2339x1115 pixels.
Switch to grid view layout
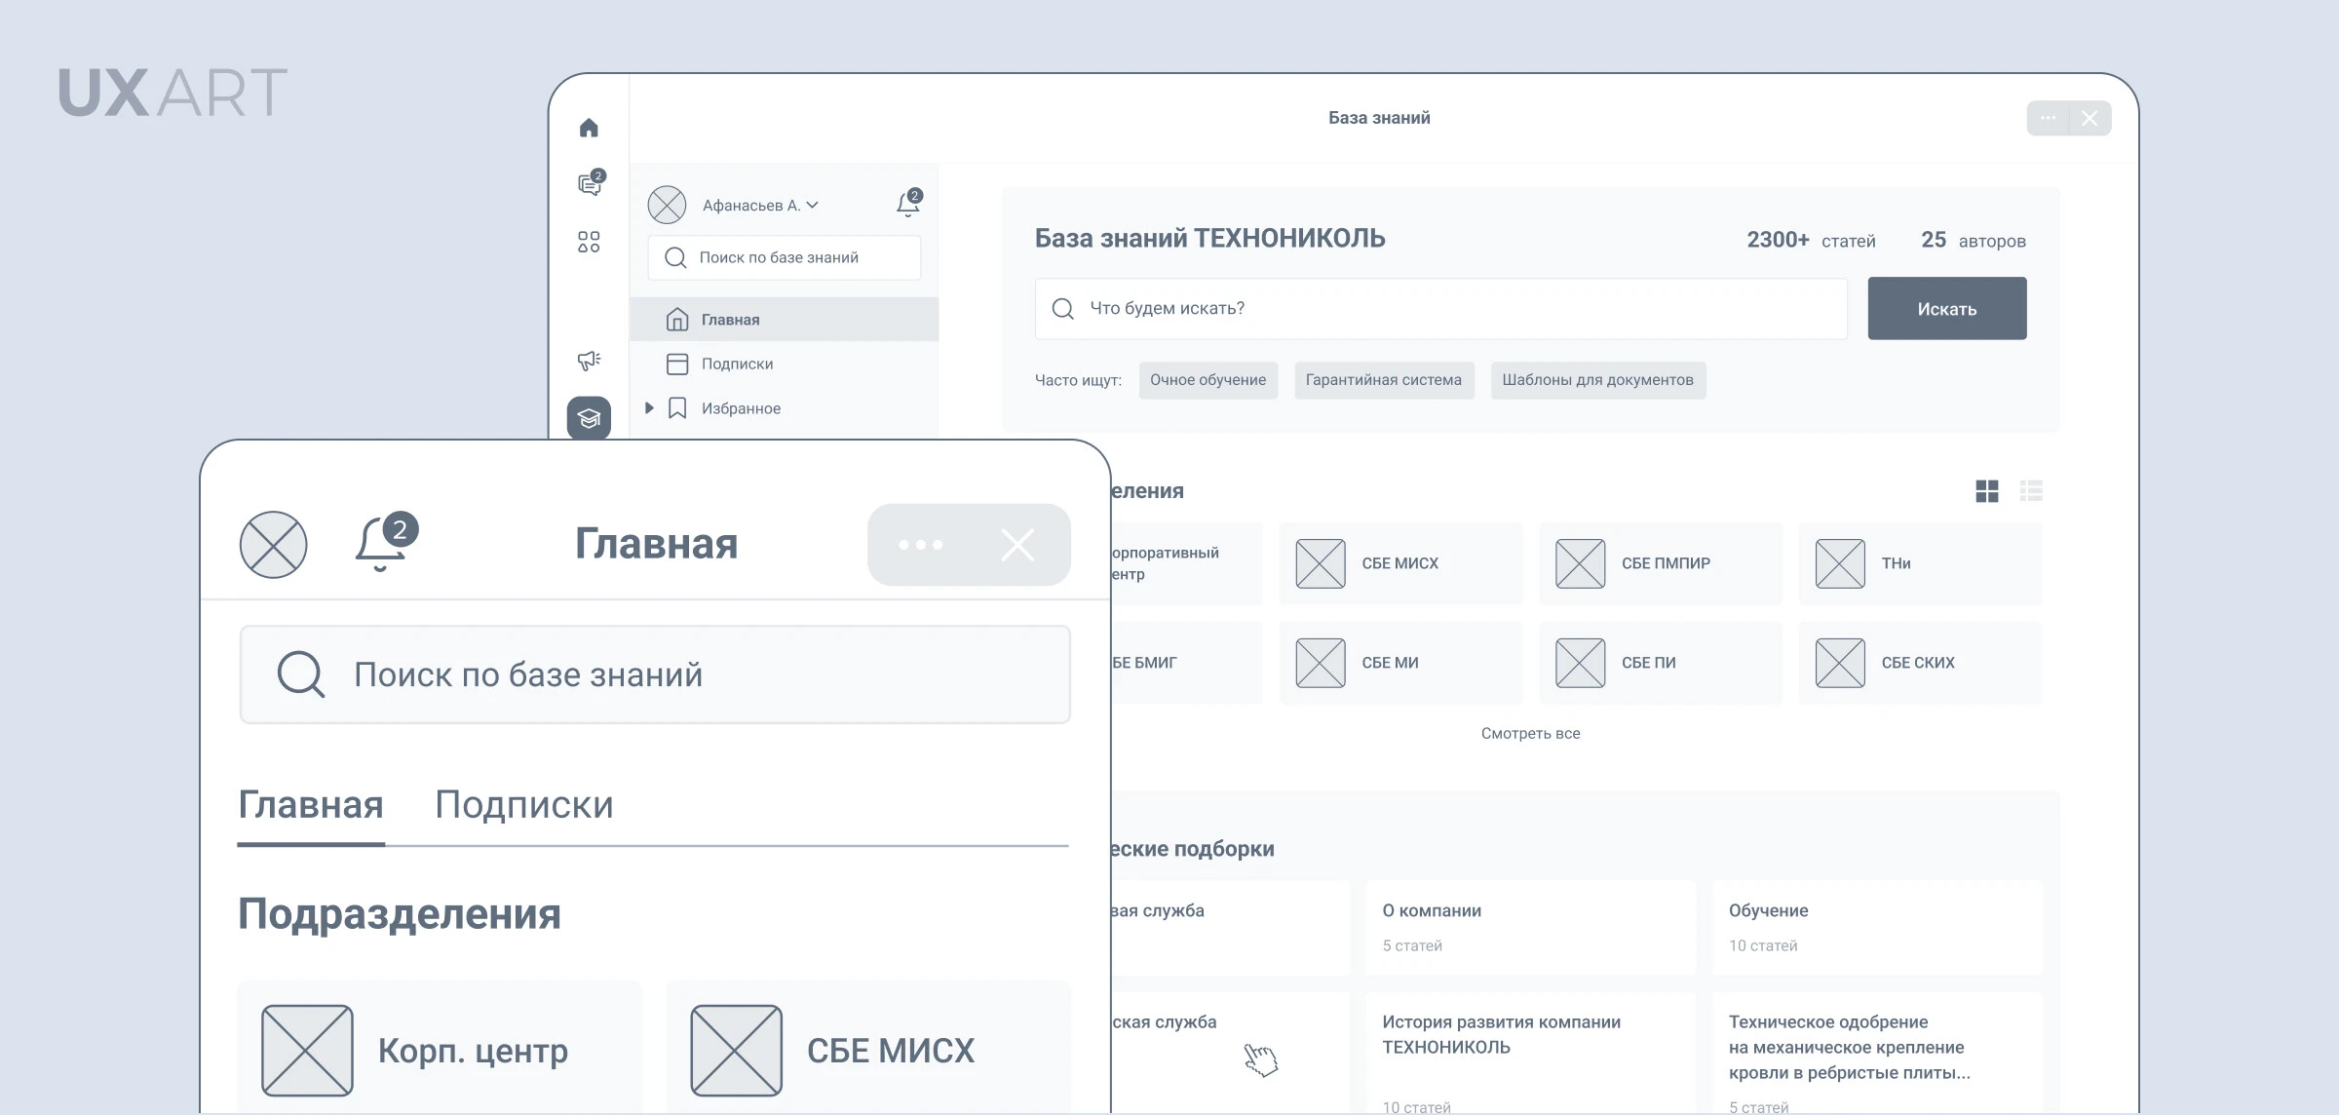(1986, 491)
